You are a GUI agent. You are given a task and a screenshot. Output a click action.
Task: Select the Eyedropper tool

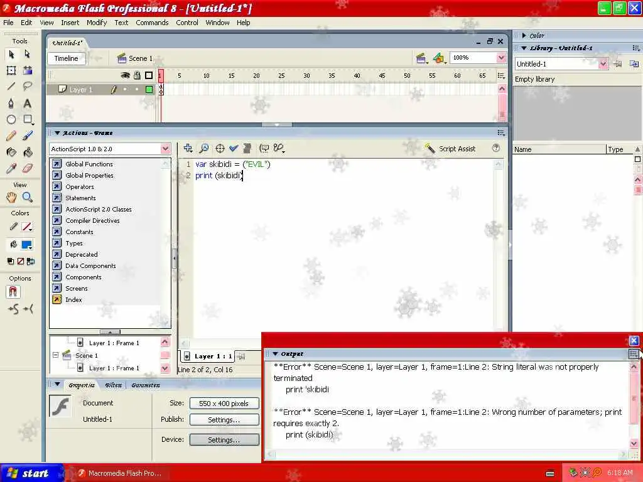coord(11,168)
